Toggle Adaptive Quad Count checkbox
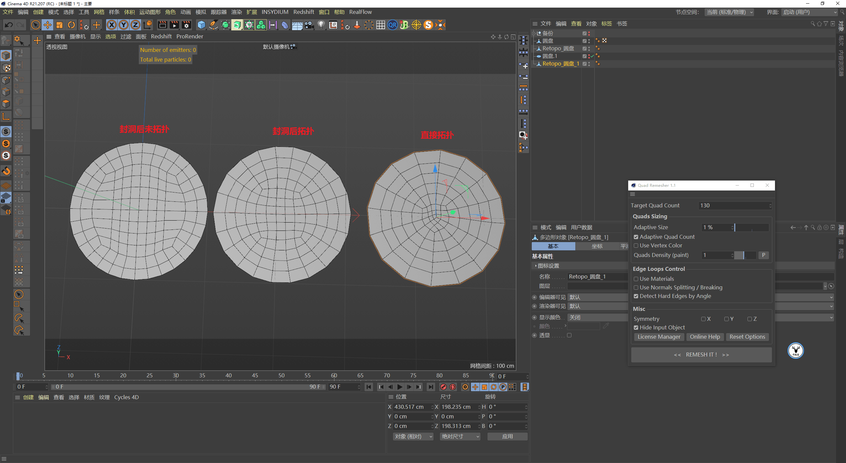The image size is (846, 463). [x=636, y=236]
